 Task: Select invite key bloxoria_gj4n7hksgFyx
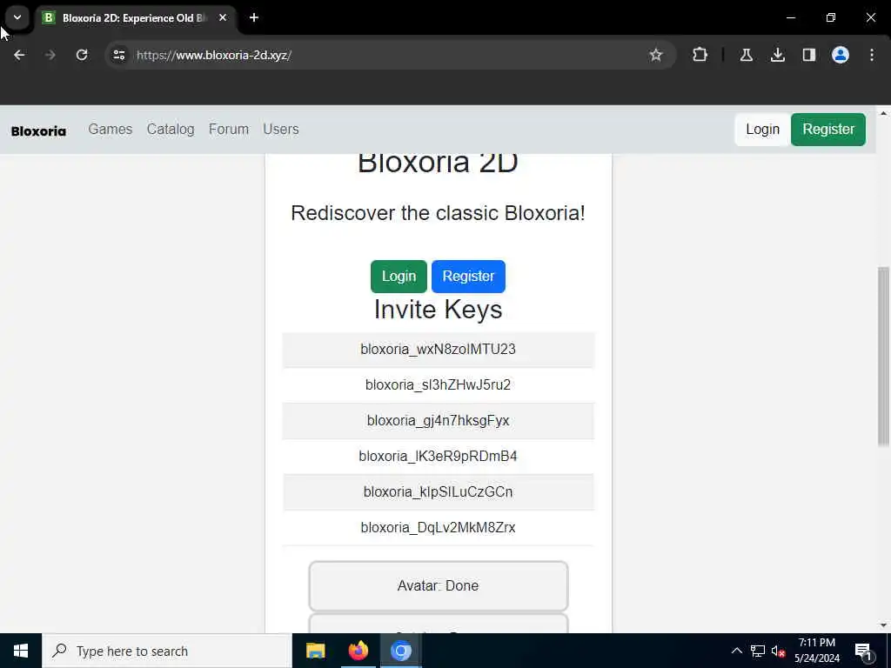click(x=439, y=421)
